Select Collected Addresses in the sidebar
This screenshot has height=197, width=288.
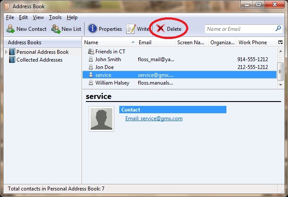click(39, 60)
